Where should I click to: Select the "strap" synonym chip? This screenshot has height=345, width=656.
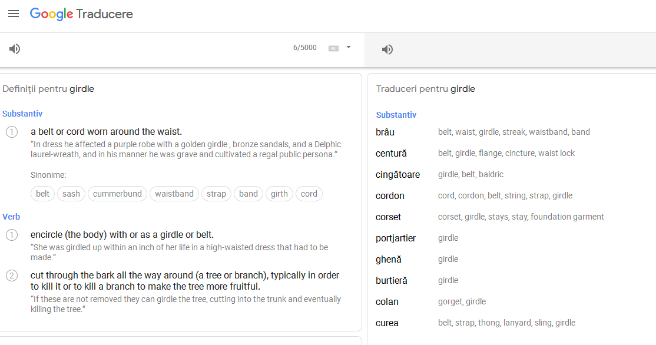[x=216, y=194]
